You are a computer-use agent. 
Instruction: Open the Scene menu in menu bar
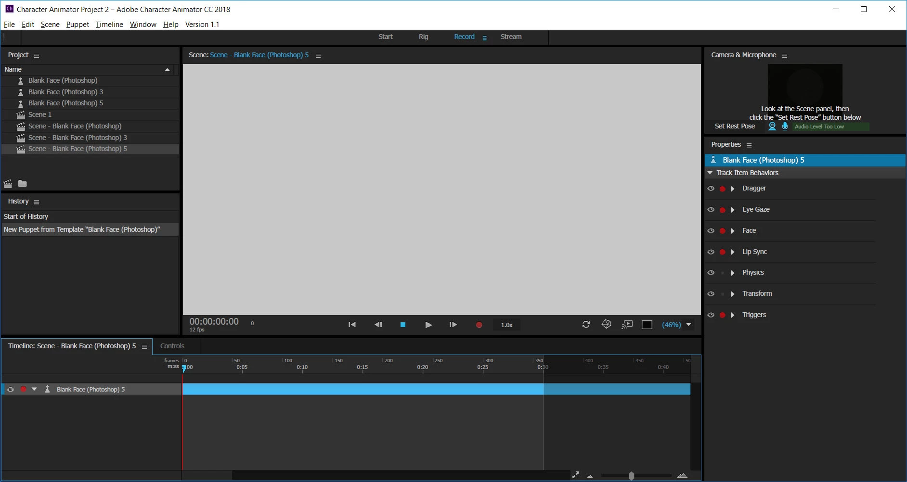click(50, 25)
